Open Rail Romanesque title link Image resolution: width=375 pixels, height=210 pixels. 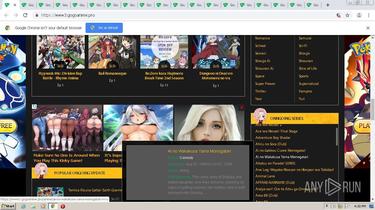point(112,73)
